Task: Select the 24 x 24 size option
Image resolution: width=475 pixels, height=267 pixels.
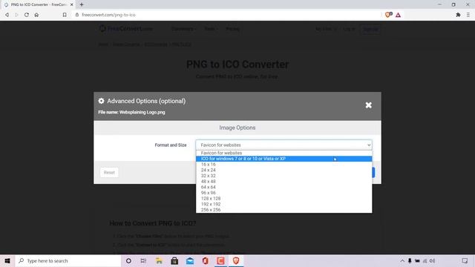Action: (x=284, y=170)
